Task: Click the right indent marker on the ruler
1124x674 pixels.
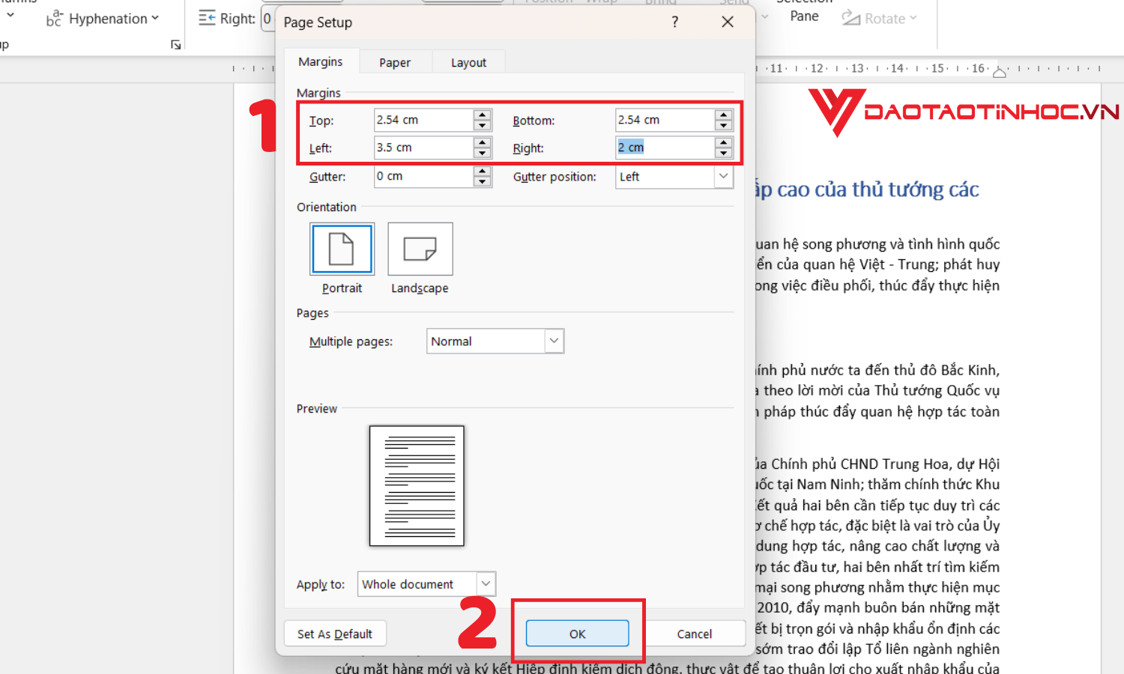Action: coord(999,73)
